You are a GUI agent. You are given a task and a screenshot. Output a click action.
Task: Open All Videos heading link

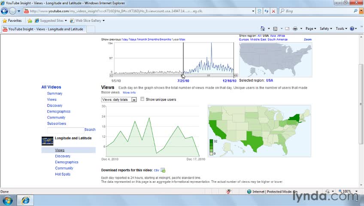point(51,87)
